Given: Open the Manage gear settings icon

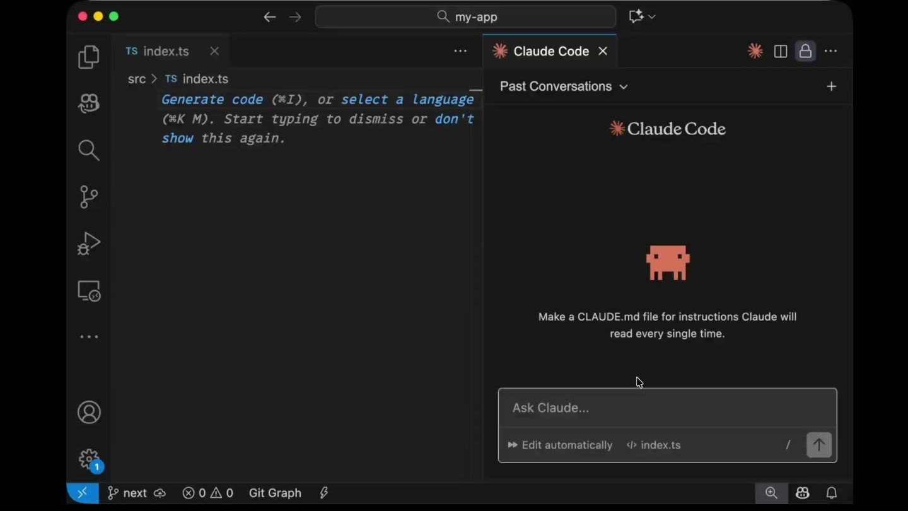Looking at the screenshot, I should 89,459.
